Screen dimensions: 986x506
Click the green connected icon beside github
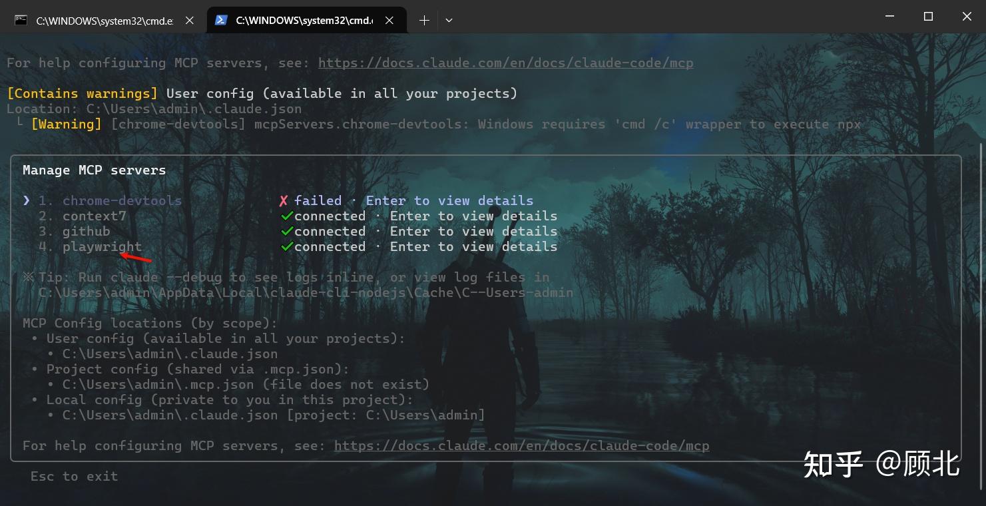tap(286, 231)
